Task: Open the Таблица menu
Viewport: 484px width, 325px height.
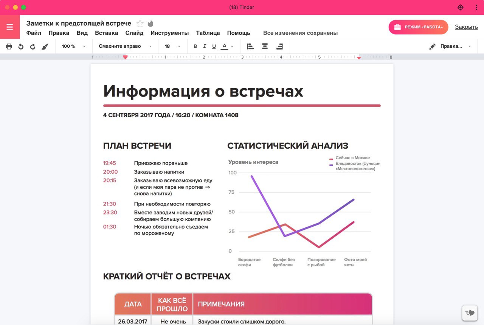Action: click(x=208, y=33)
